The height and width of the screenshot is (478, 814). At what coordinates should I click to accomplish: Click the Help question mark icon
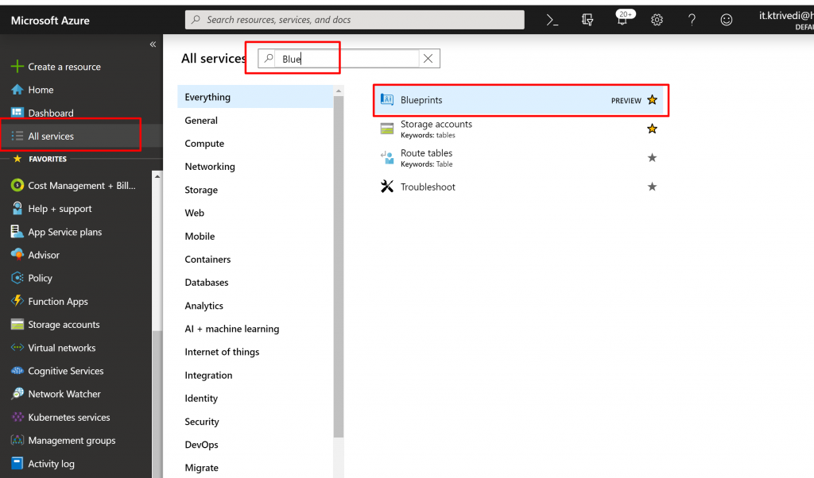[692, 20]
